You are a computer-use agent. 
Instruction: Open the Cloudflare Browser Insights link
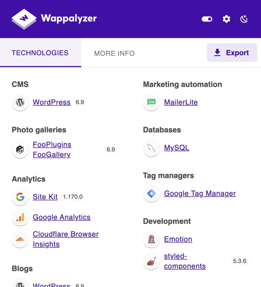point(65,239)
